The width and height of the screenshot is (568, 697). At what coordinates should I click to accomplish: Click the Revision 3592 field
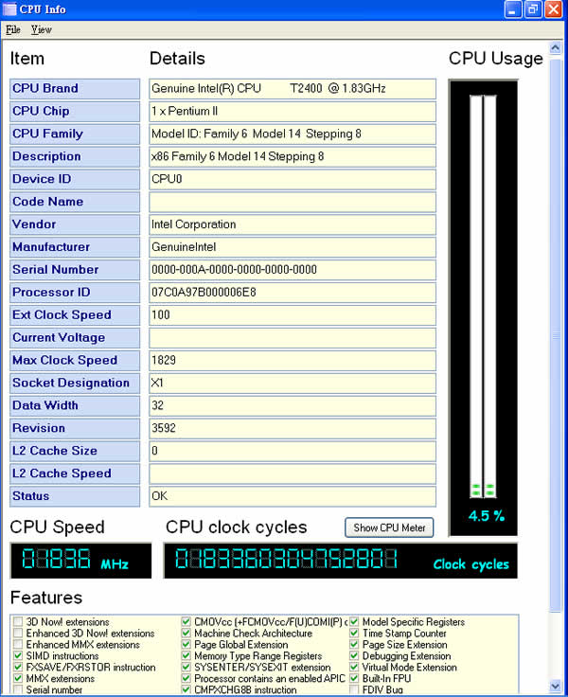[x=293, y=428]
